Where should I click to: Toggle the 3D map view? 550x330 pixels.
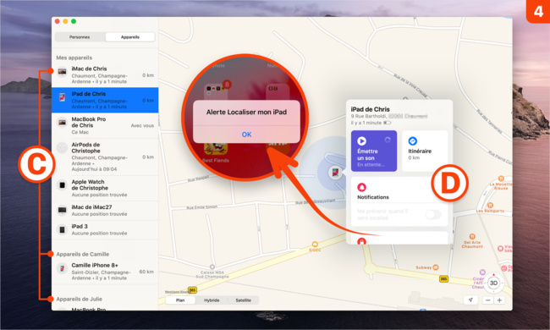point(493,283)
